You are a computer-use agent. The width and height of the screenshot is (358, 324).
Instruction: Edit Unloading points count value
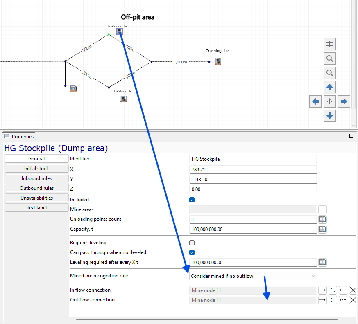[253, 220]
